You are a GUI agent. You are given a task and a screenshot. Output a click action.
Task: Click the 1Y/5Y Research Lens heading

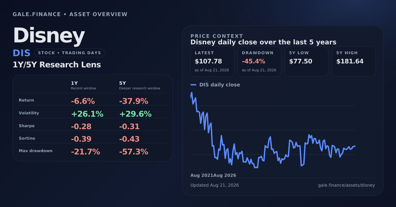tap(57, 65)
